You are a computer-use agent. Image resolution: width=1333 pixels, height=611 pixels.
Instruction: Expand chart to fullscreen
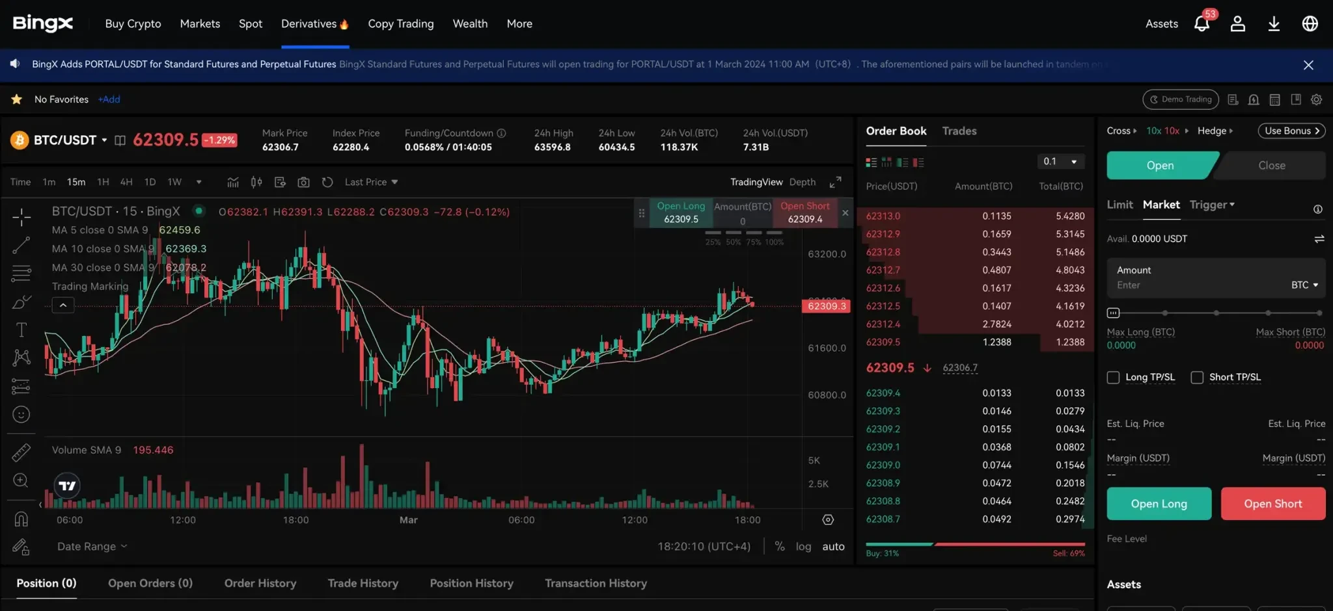point(835,182)
